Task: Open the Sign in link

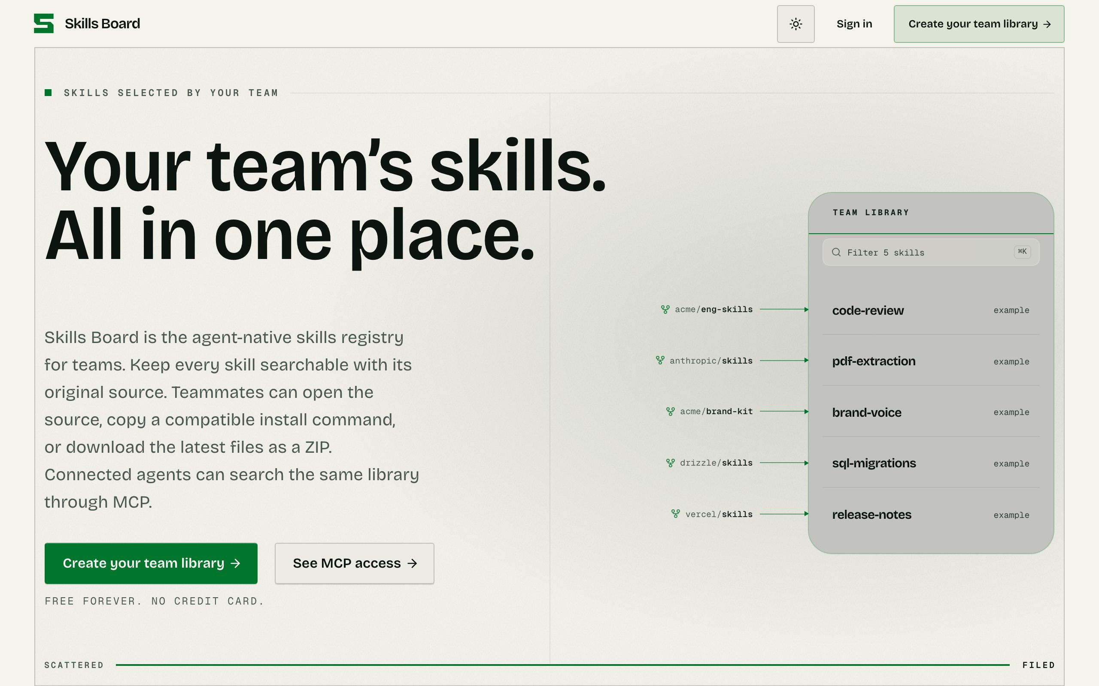Action: click(854, 24)
